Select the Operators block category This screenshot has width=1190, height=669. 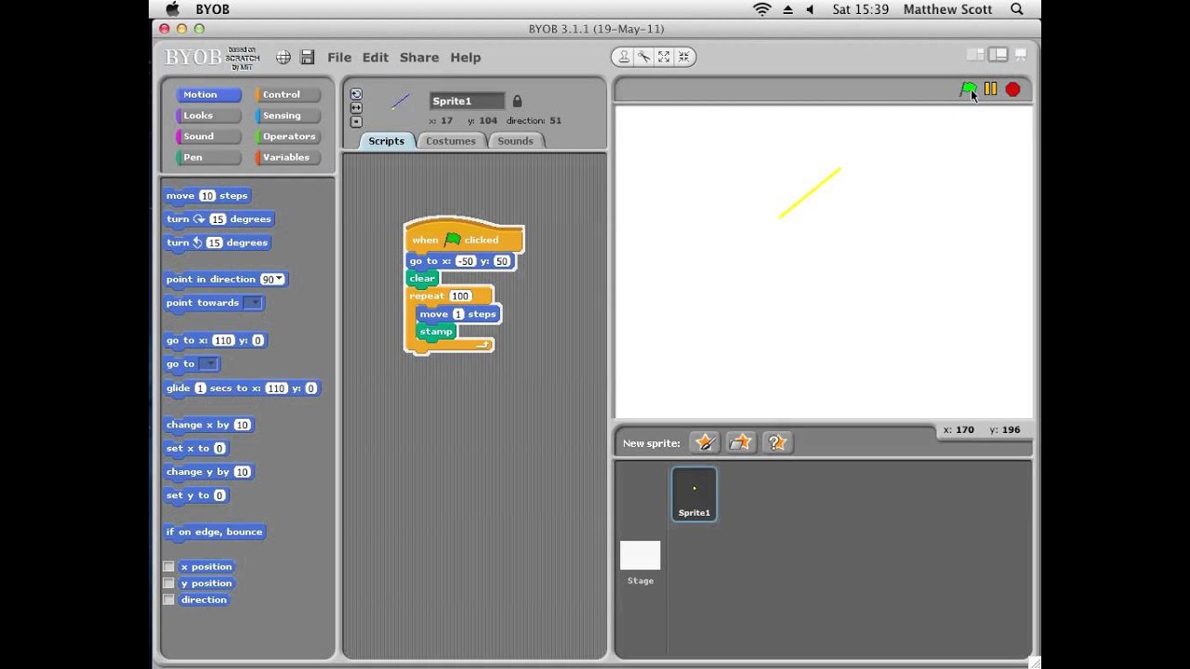pyautogui.click(x=287, y=137)
